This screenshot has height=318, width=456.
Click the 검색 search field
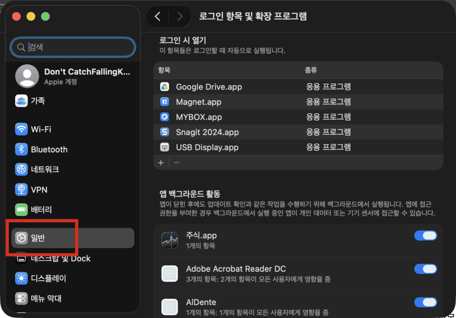[73, 47]
